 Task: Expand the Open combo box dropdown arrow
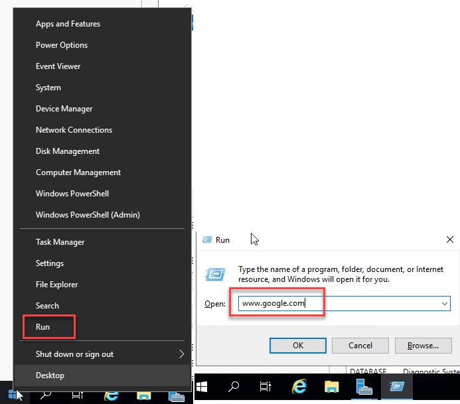point(445,304)
